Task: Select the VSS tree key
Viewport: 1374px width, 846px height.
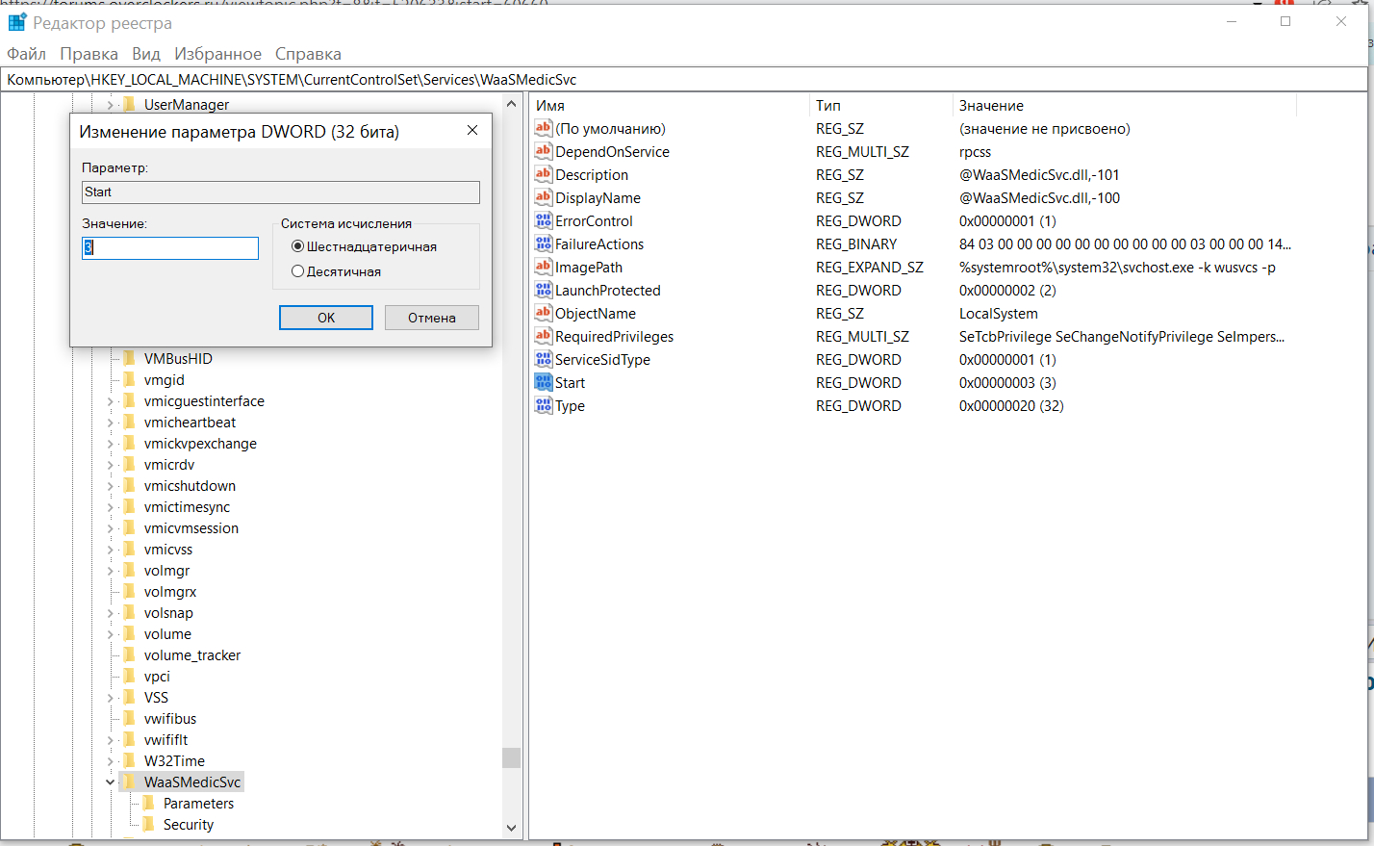Action: [x=156, y=698]
